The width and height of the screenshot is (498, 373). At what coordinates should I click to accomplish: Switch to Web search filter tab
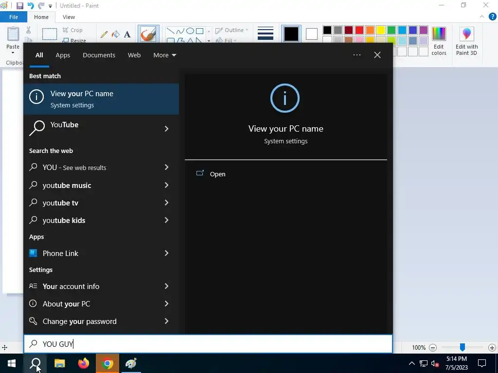pyautogui.click(x=134, y=55)
